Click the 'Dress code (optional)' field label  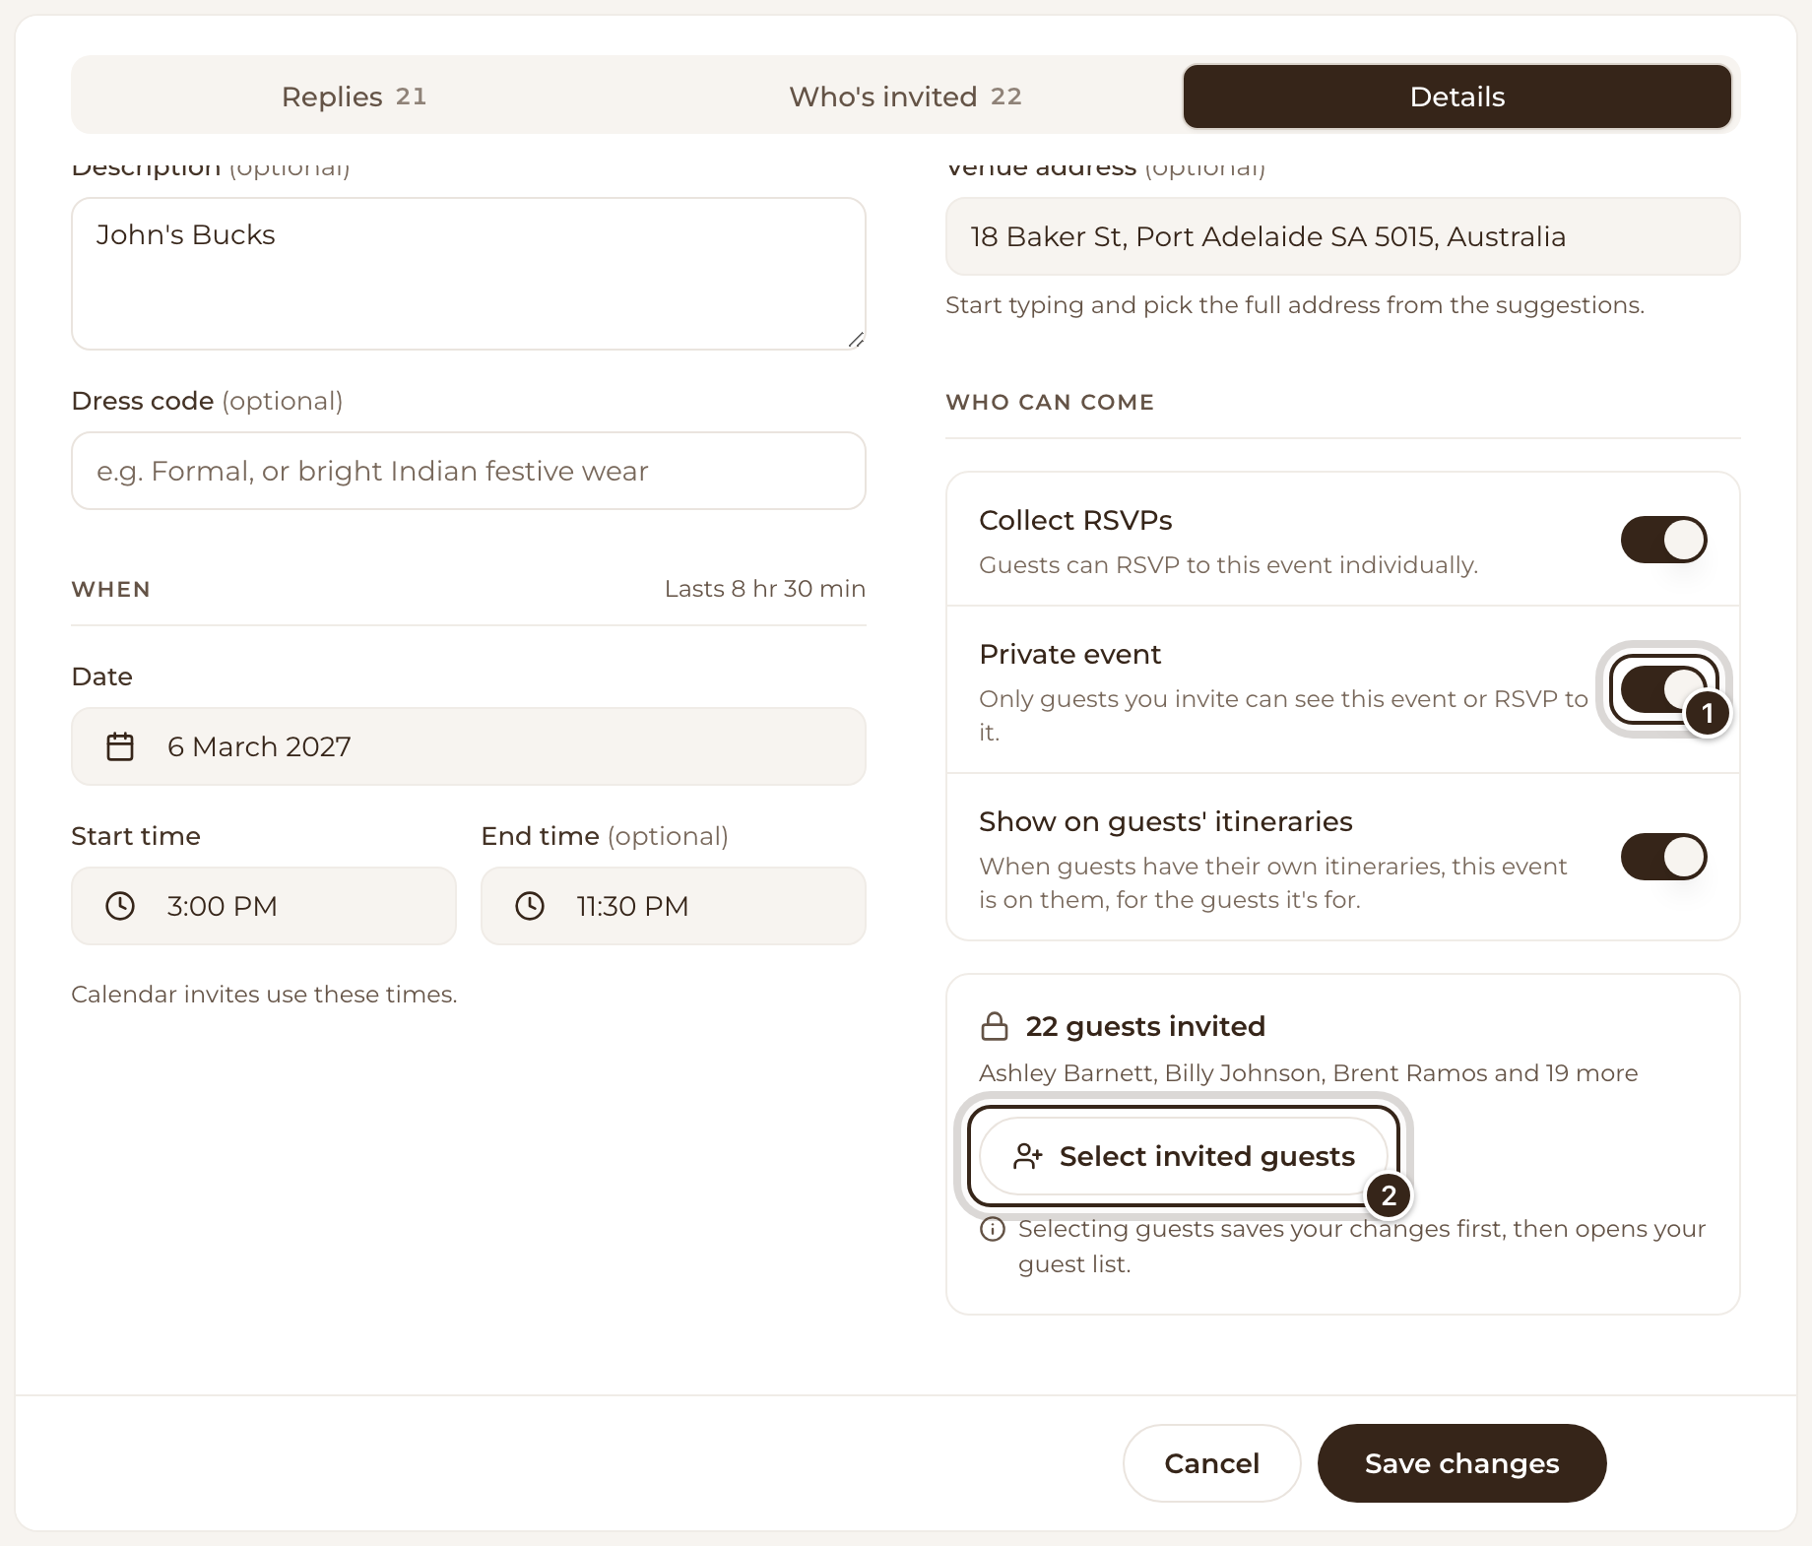click(x=207, y=401)
